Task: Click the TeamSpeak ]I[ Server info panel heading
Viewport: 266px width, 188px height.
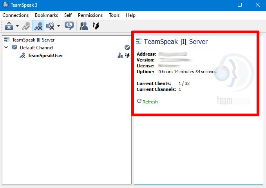Action: 176,42
